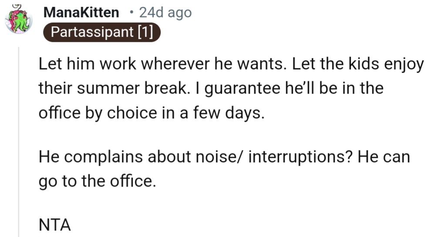Click the dot separator before the timestamp
Image resolution: width=434 pixels, height=237 pixels.
(x=131, y=13)
